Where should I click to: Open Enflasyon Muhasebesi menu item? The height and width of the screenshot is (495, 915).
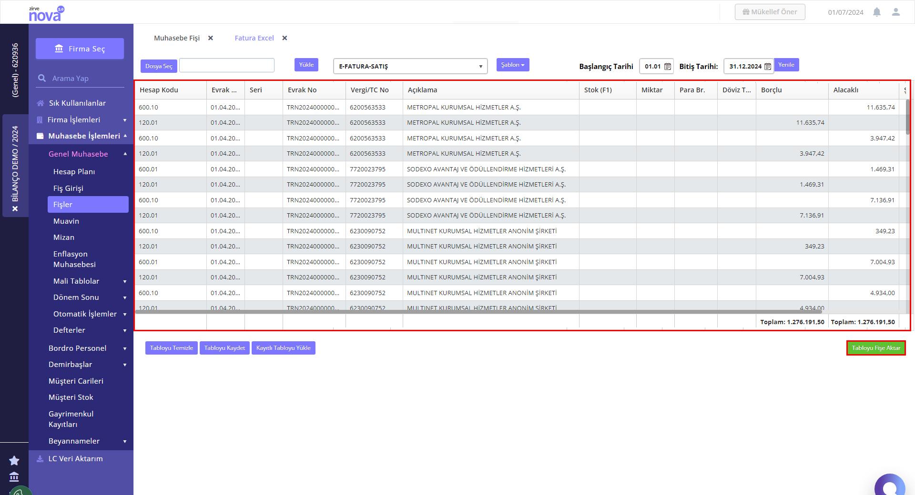pyautogui.click(x=74, y=259)
